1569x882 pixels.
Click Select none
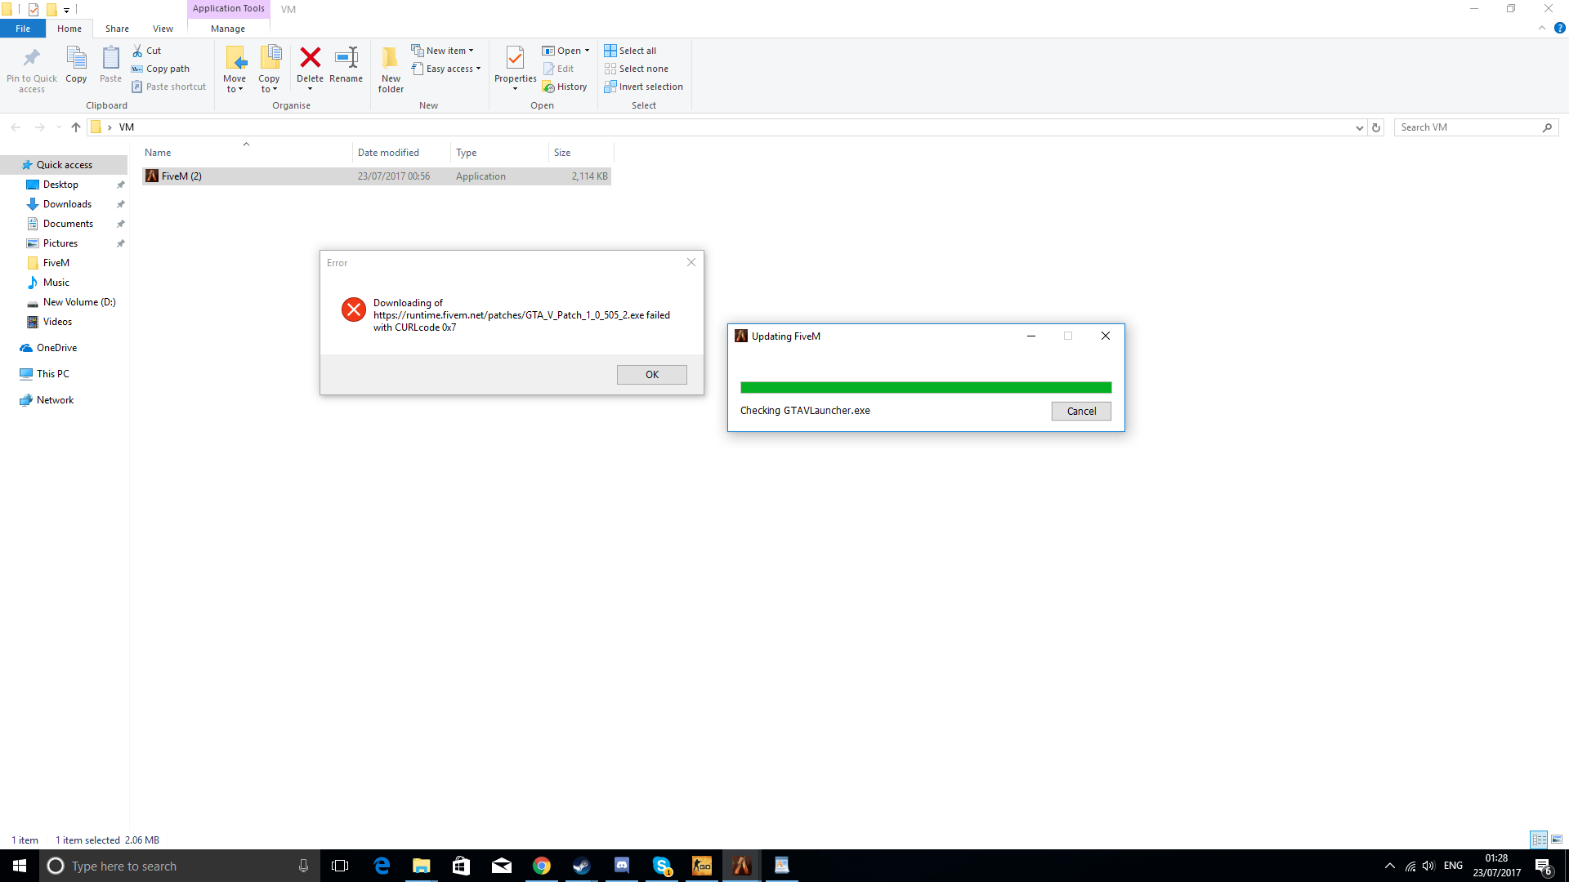[637, 69]
